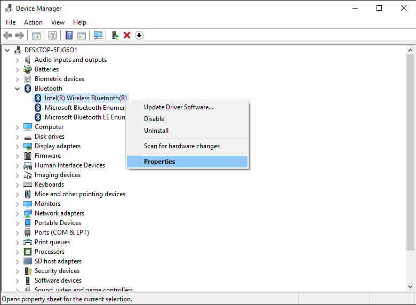Select the Processors tree item
416x305 pixels.
(x=50, y=252)
